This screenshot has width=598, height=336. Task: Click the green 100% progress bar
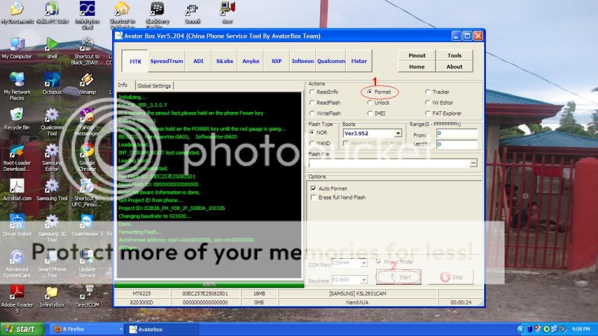[208, 285]
